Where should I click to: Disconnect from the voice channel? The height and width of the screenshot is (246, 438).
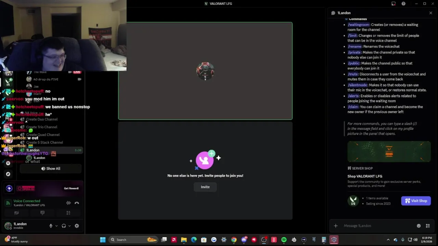pos(77,203)
